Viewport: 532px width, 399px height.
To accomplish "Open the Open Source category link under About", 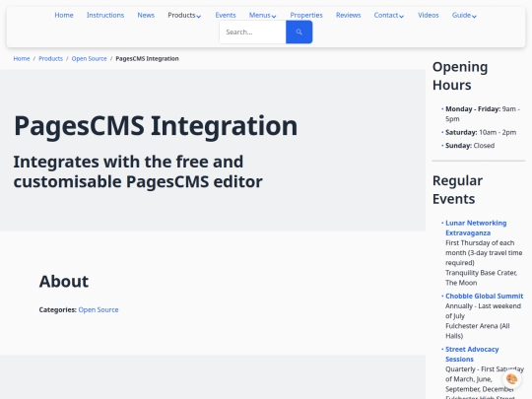I will coord(99,309).
